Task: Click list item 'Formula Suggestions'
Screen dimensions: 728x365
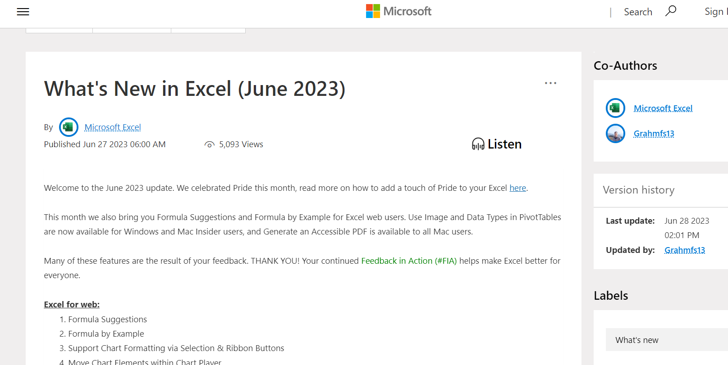Action: (x=107, y=320)
